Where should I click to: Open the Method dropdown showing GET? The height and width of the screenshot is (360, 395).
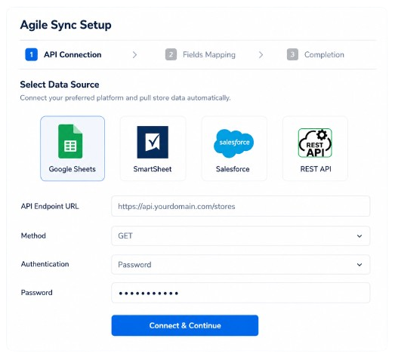pos(241,236)
